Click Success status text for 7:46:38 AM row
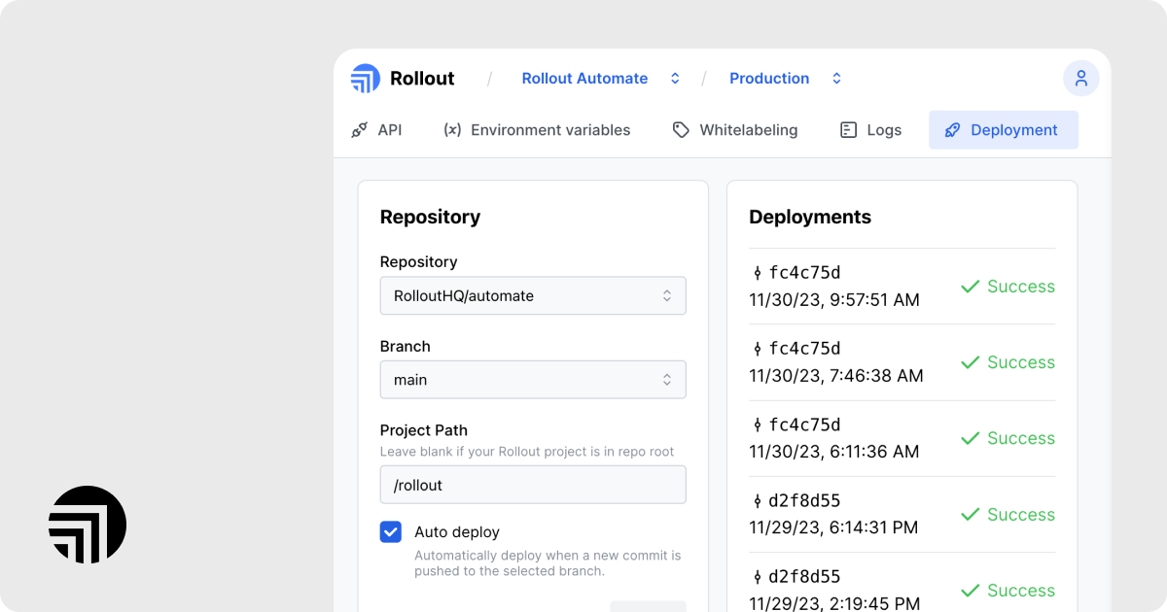The width and height of the screenshot is (1167, 612). coord(1021,362)
